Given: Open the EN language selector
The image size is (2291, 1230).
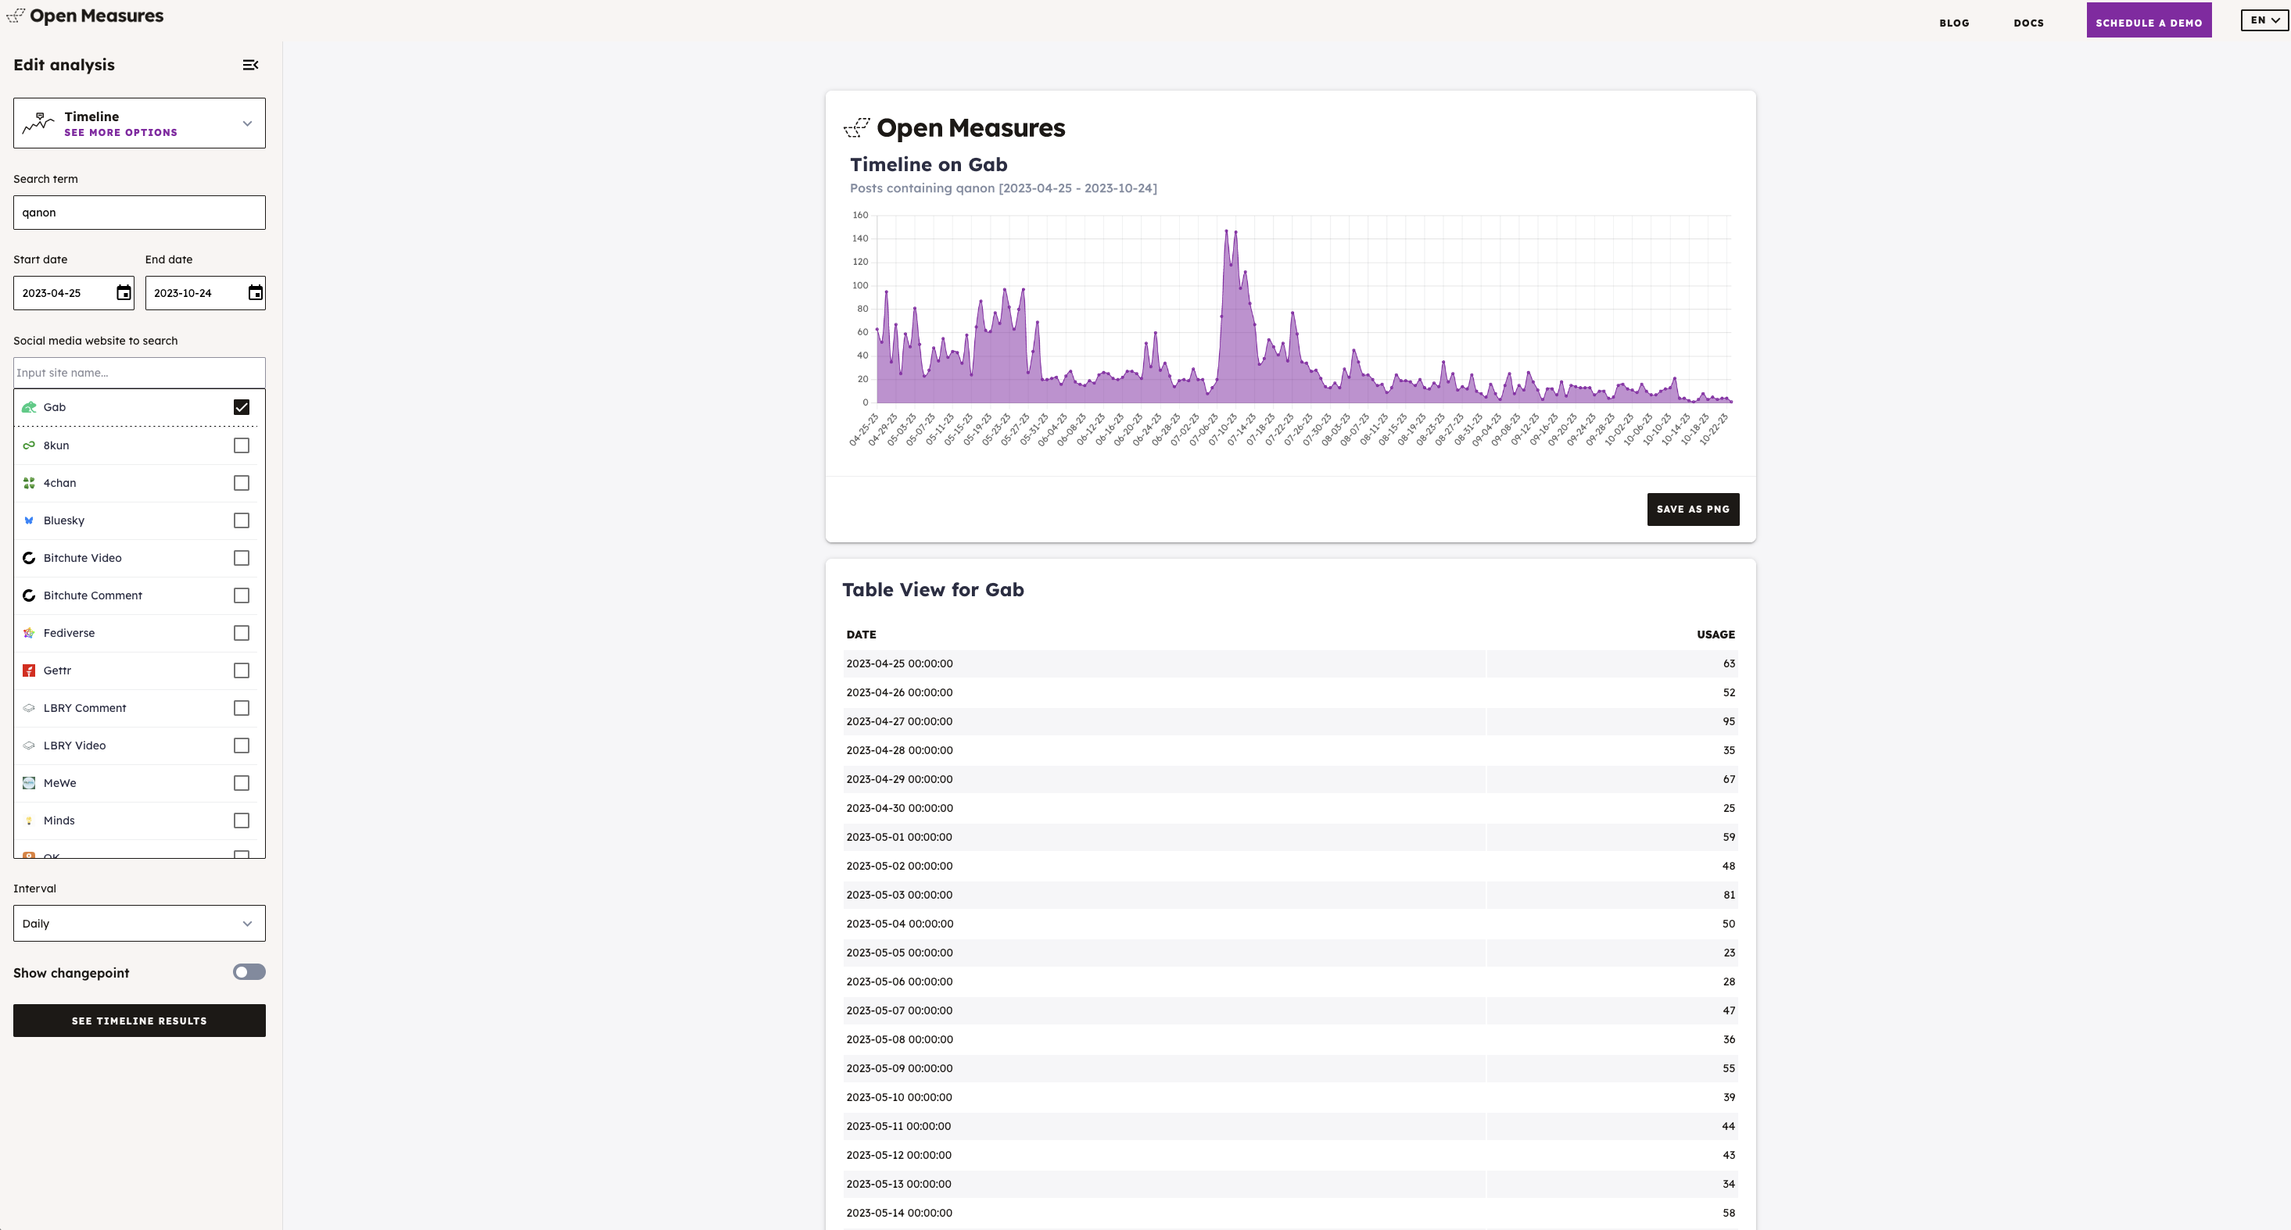Looking at the screenshot, I should [x=2264, y=20].
